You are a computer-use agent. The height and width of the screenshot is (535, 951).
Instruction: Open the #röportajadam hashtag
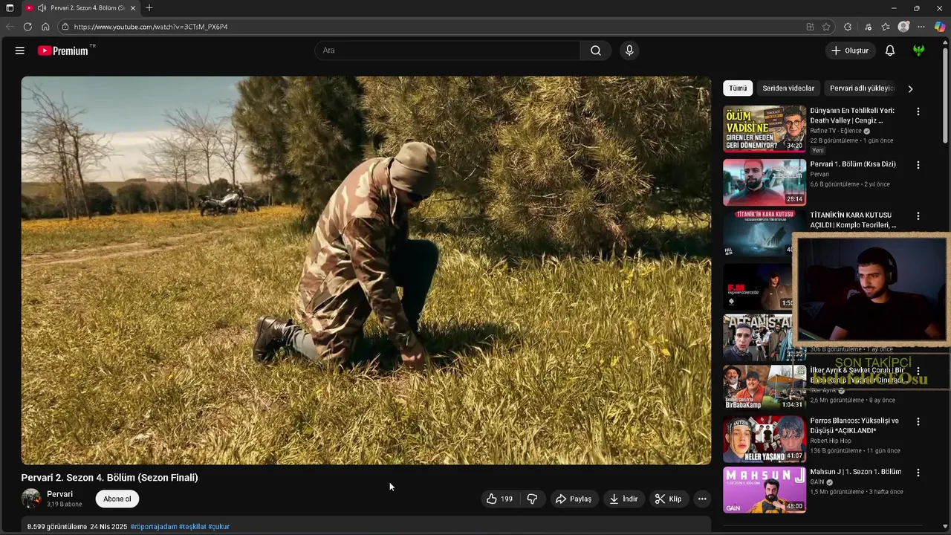(154, 527)
